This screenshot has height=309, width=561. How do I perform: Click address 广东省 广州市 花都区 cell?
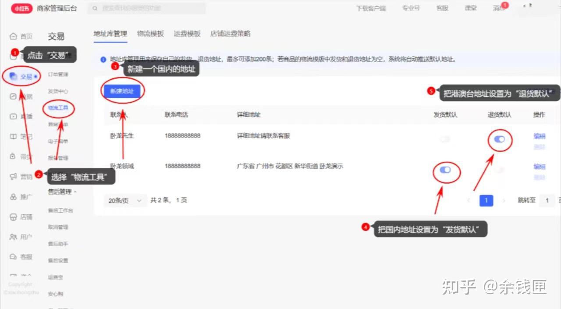tap(290, 166)
